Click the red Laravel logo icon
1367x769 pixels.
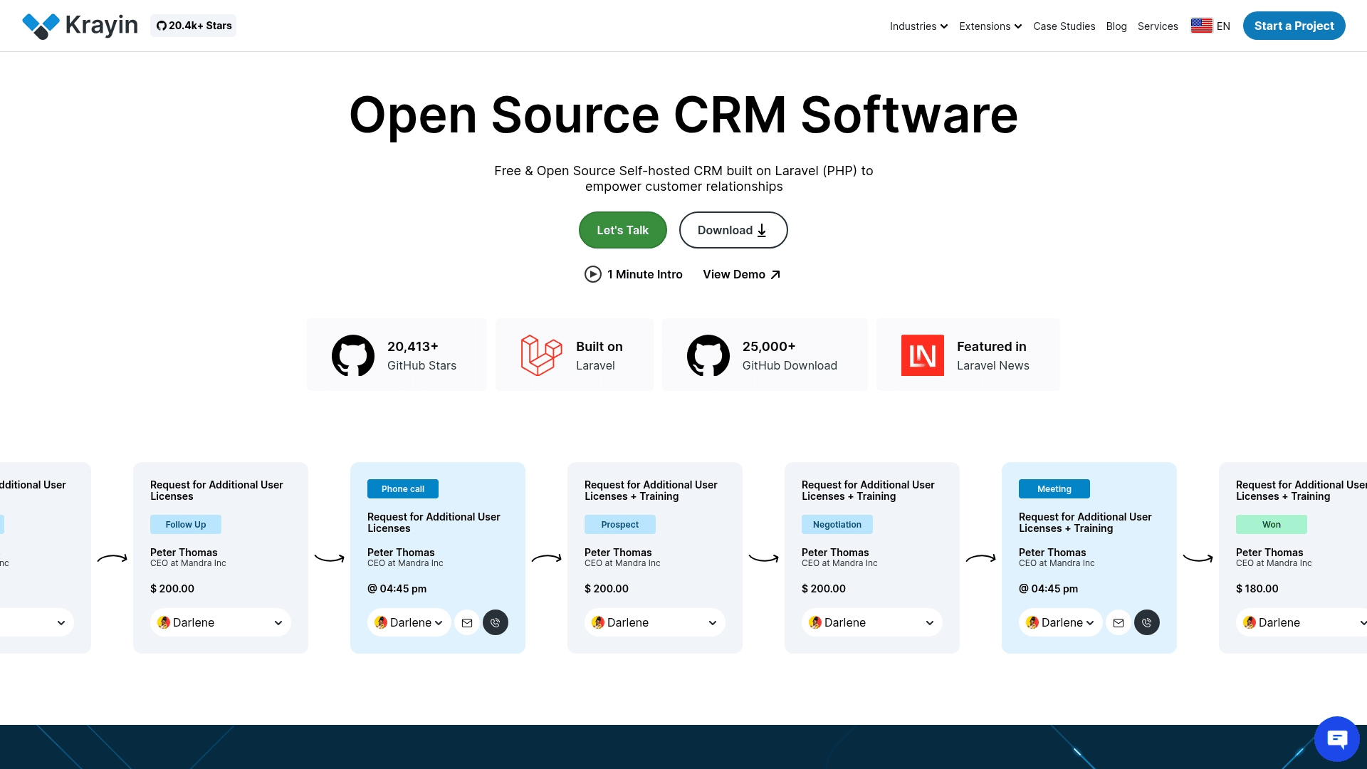(x=541, y=355)
